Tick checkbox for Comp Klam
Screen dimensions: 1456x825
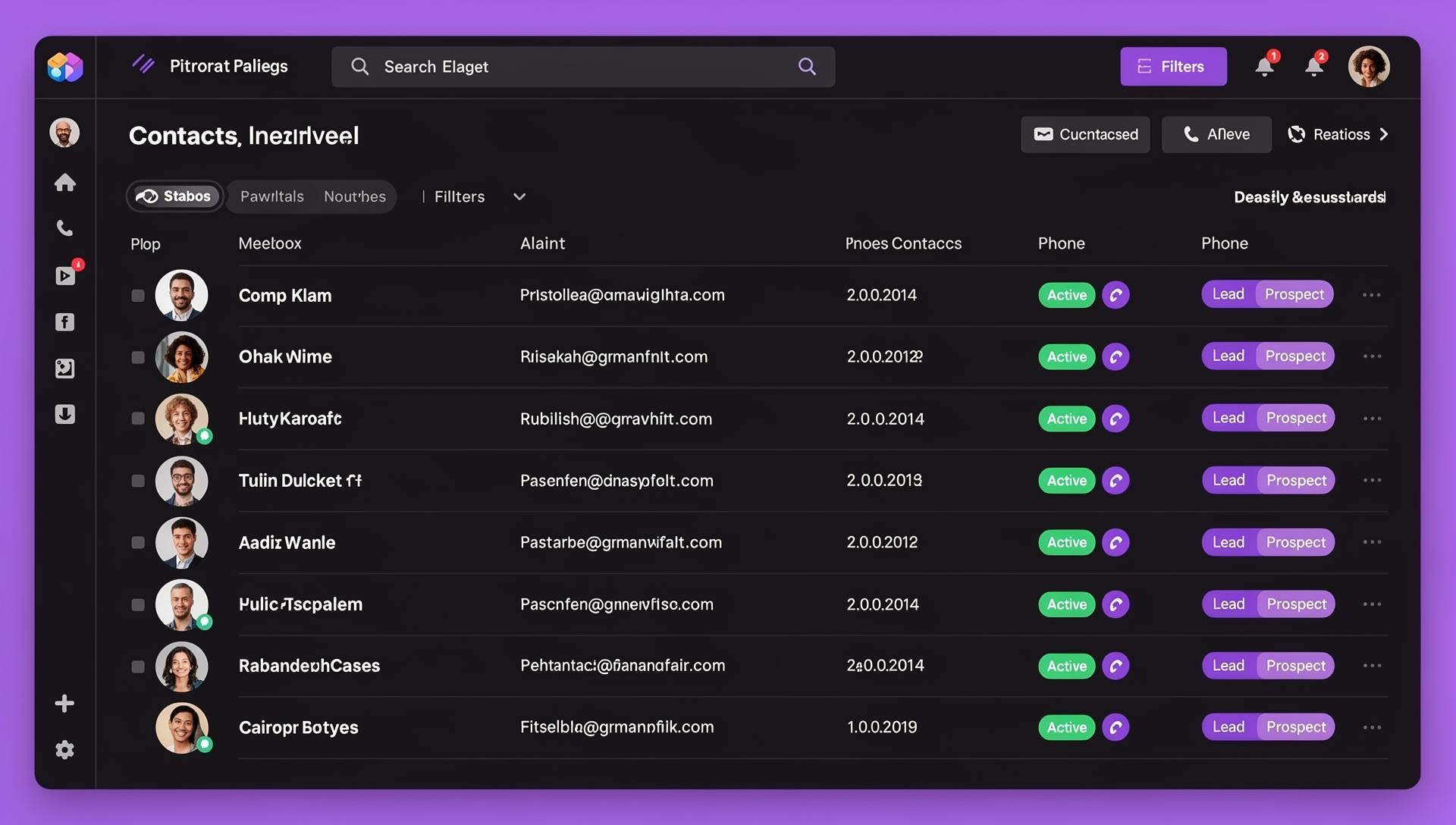tap(138, 296)
